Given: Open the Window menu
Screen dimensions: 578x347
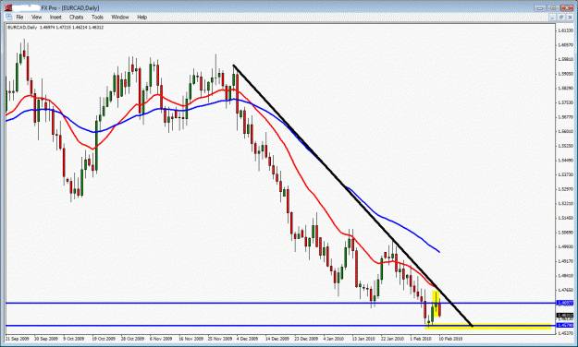Looking at the screenshot, I should [x=120, y=17].
